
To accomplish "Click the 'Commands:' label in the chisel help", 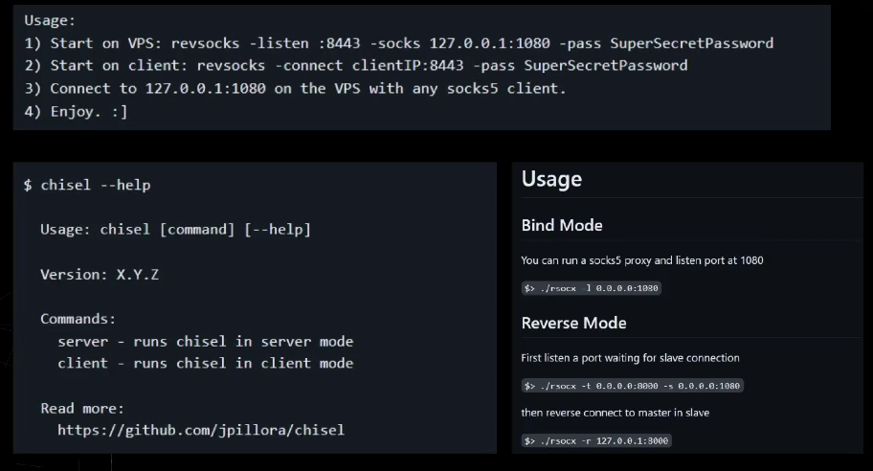I will (x=78, y=319).
